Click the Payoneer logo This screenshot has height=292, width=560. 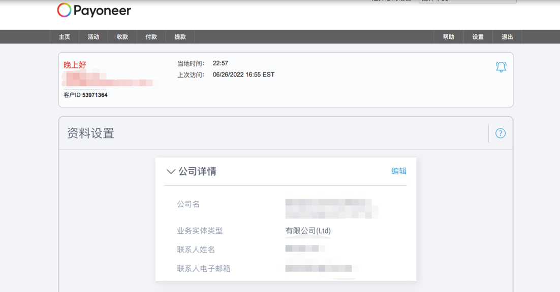pos(94,10)
